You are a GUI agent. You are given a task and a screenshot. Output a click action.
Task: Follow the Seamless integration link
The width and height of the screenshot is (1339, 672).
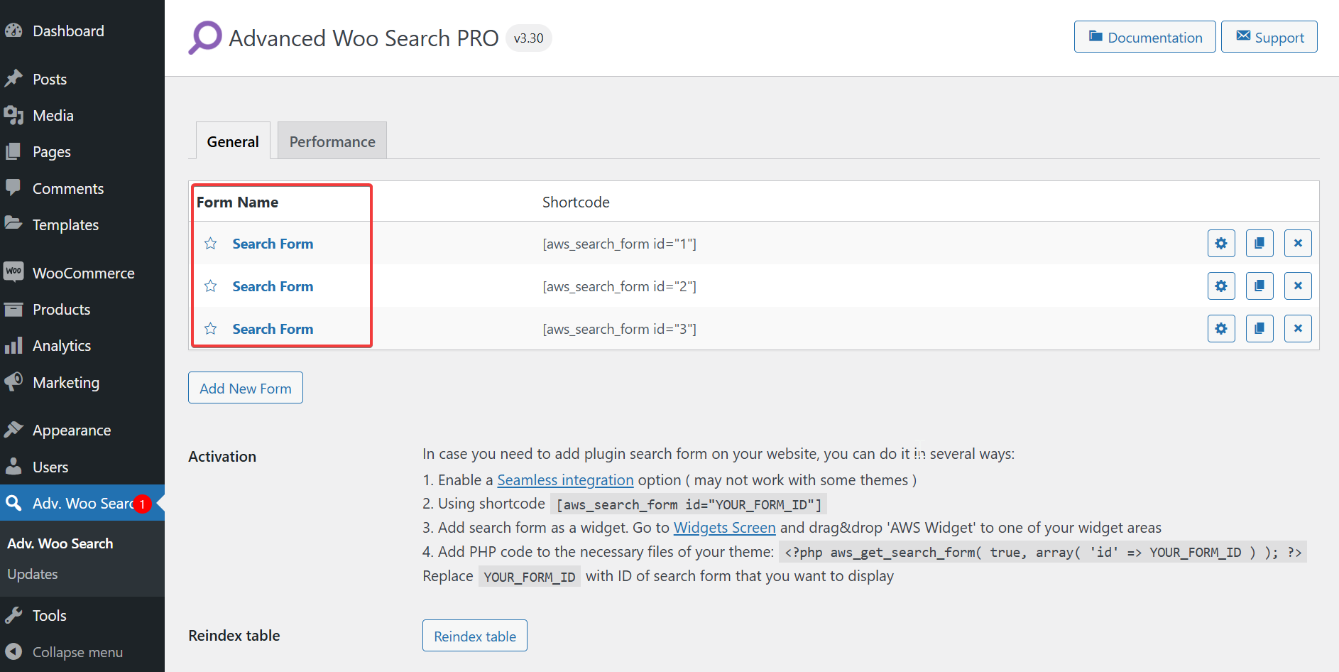pyautogui.click(x=565, y=480)
